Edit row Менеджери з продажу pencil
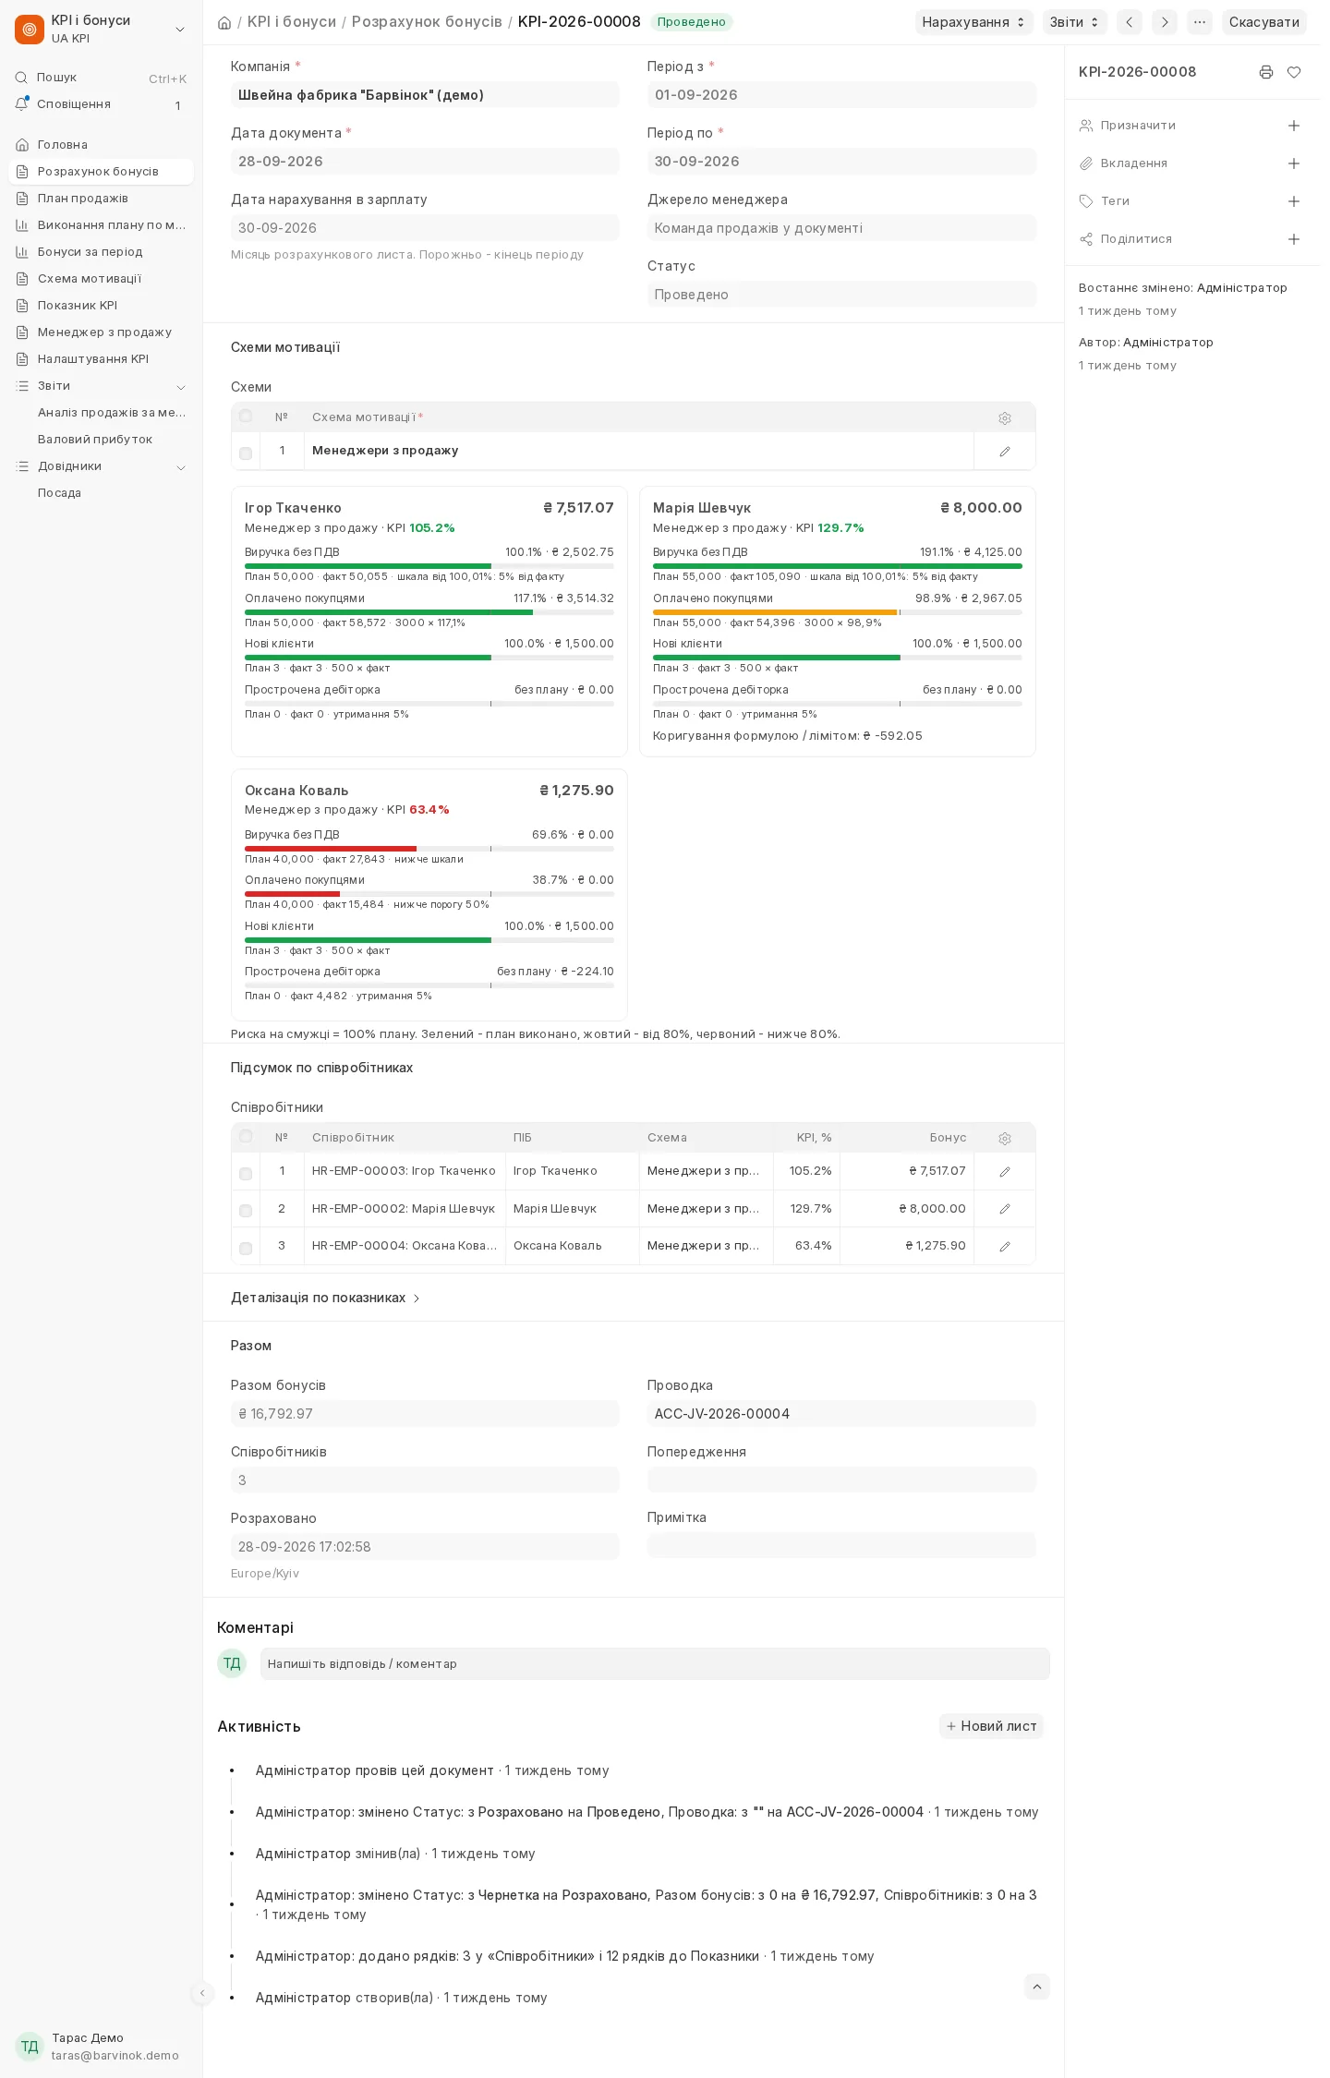The width and height of the screenshot is (1330, 2078). point(1005,452)
